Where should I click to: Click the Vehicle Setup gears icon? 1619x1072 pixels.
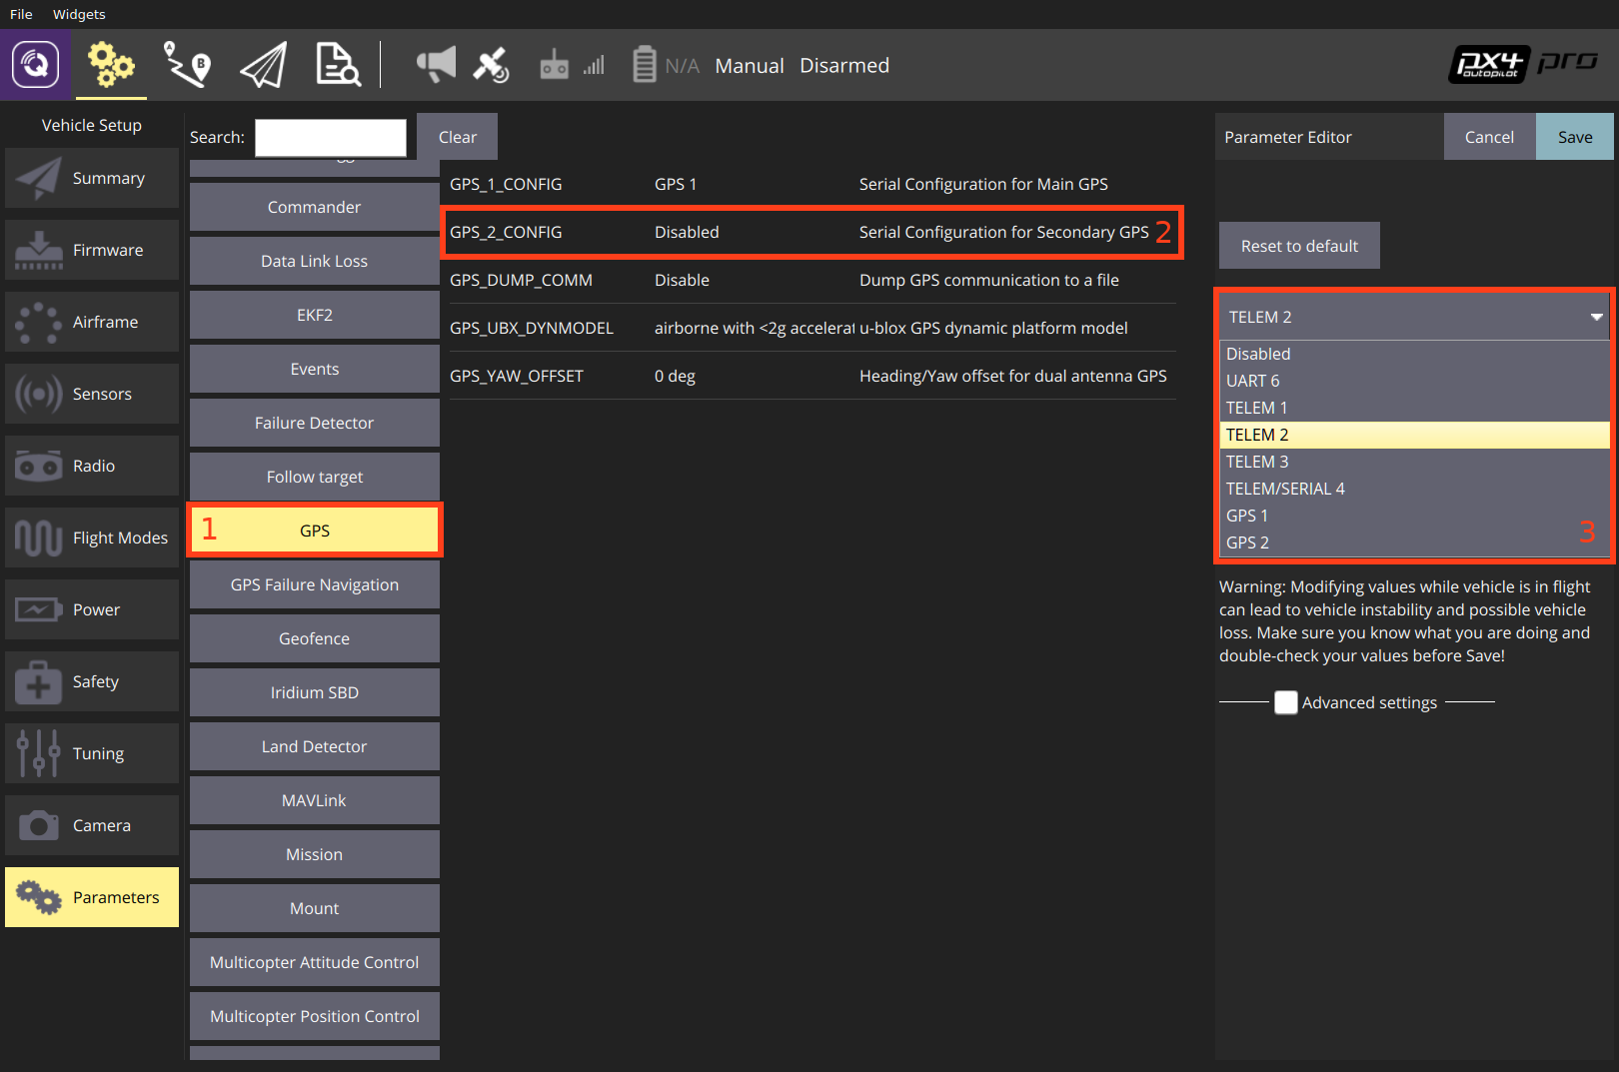110,65
